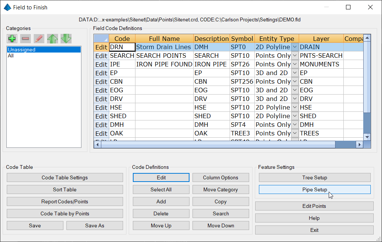Open Edit Points
The width and height of the screenshot is (382, 242).
(314, 206)
